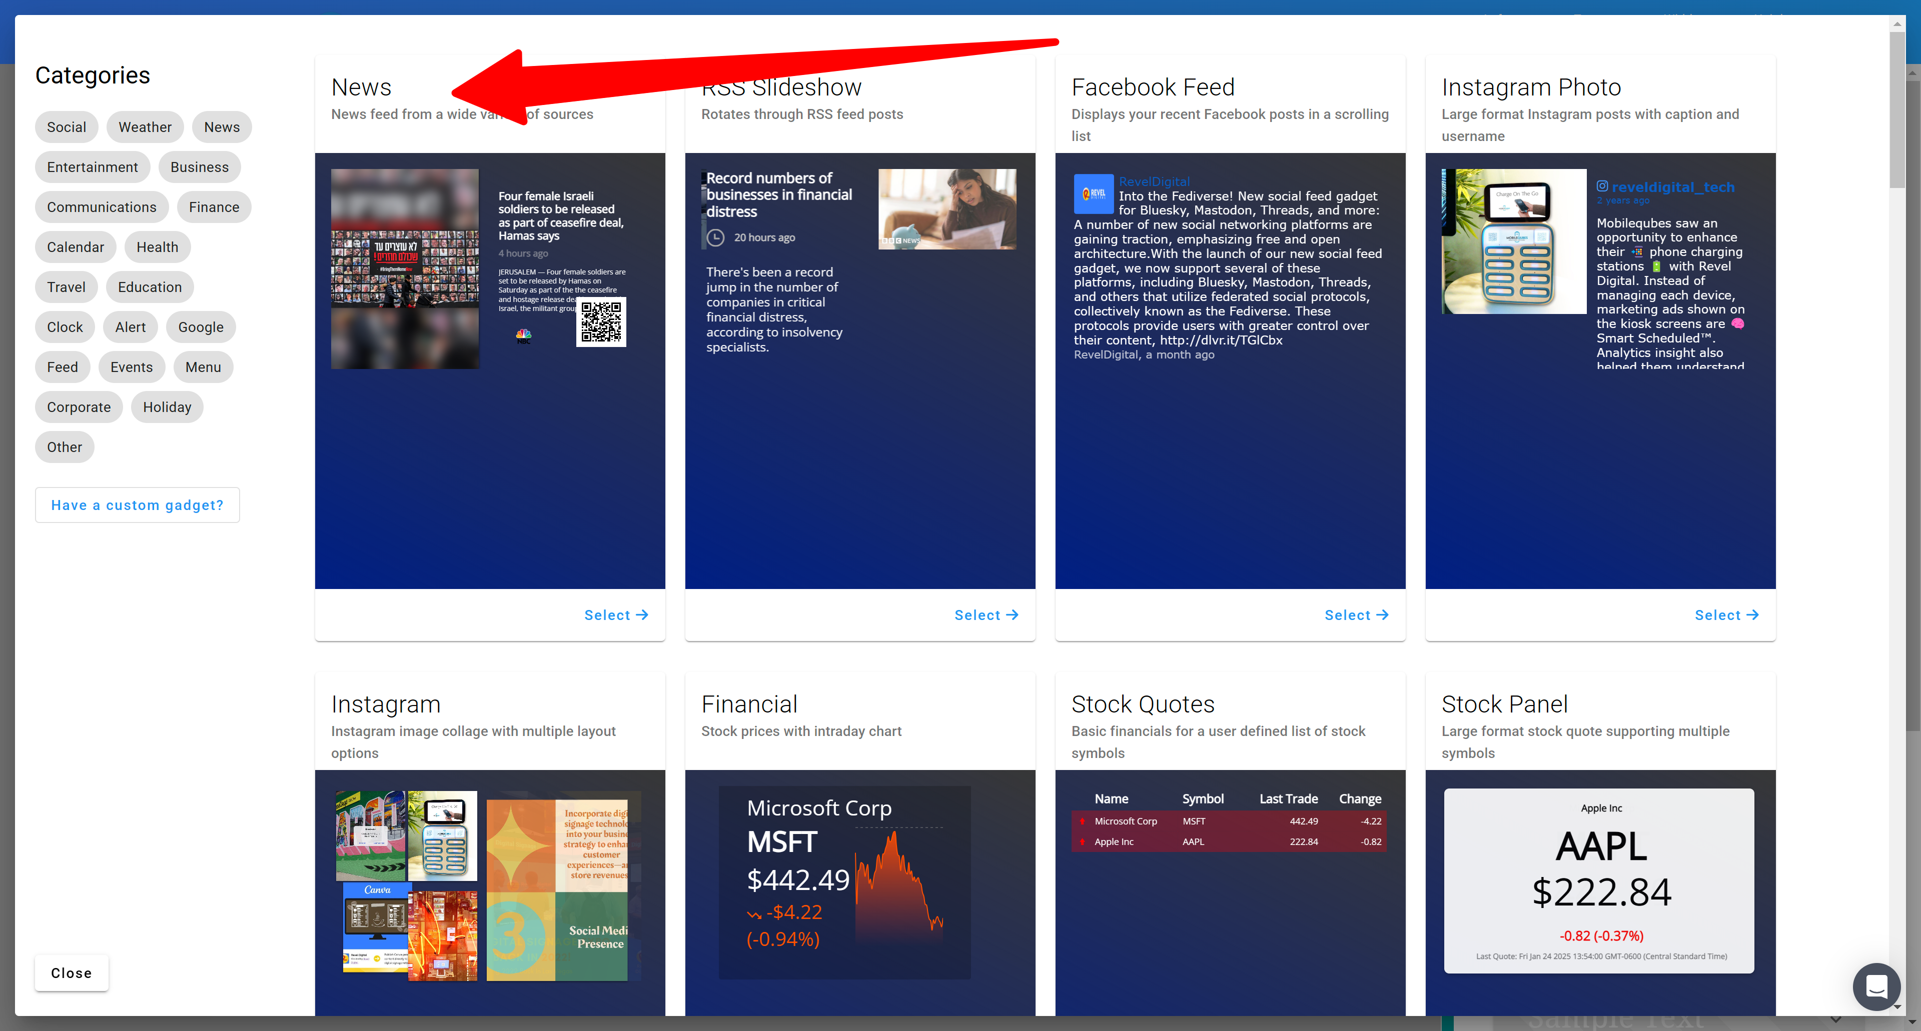Select the Entertainment category filter
Viewport: 1921px width, 1031px height.
coord(93,167)
